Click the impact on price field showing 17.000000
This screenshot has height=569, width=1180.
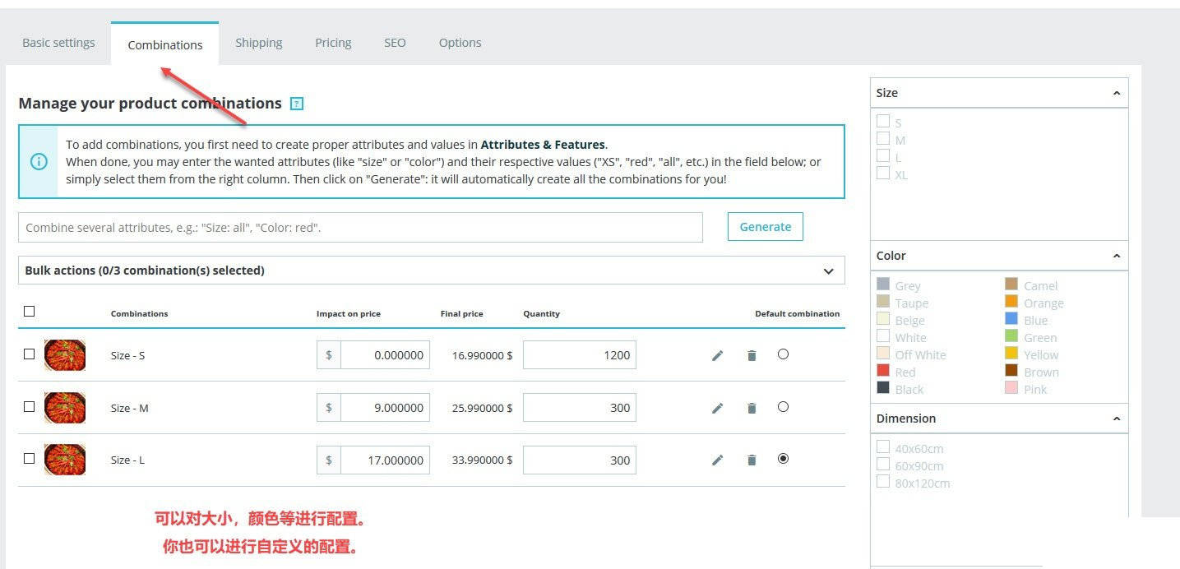(x=385, y=460)
